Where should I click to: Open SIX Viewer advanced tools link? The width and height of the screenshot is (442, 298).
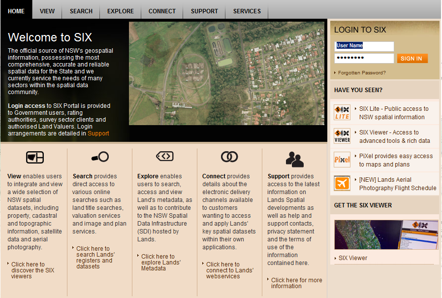(394, 136)
